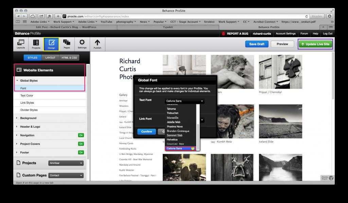Click the Report a Bug icon
Image resolution: width=348 pixels, height=203 pixels.
click(x=223, y=34)
